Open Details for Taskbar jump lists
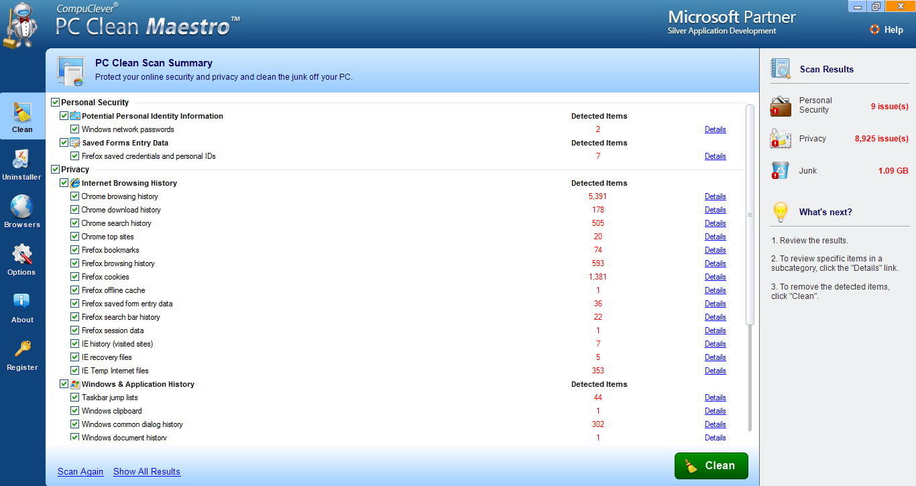This screenshot has width=916, height=486. (x=715, y=398)
